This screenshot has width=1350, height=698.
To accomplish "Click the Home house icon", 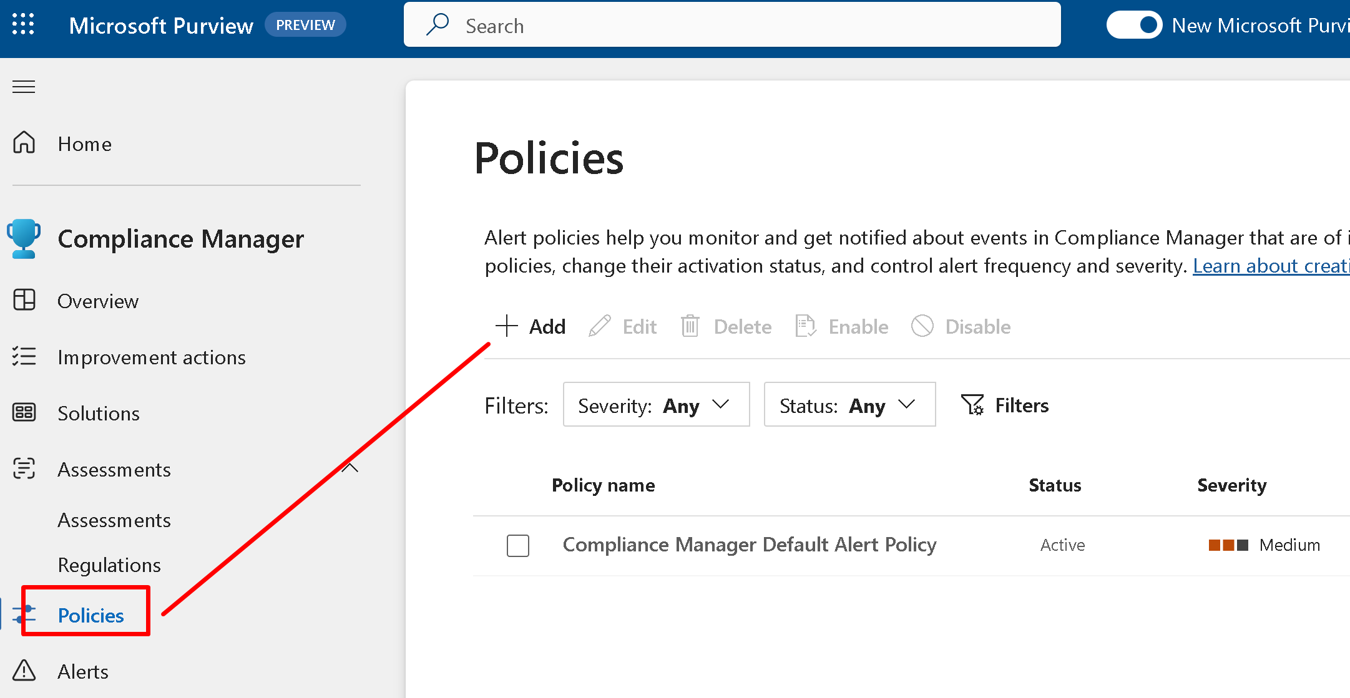I will pyautogui.click(x=24, y=143).
